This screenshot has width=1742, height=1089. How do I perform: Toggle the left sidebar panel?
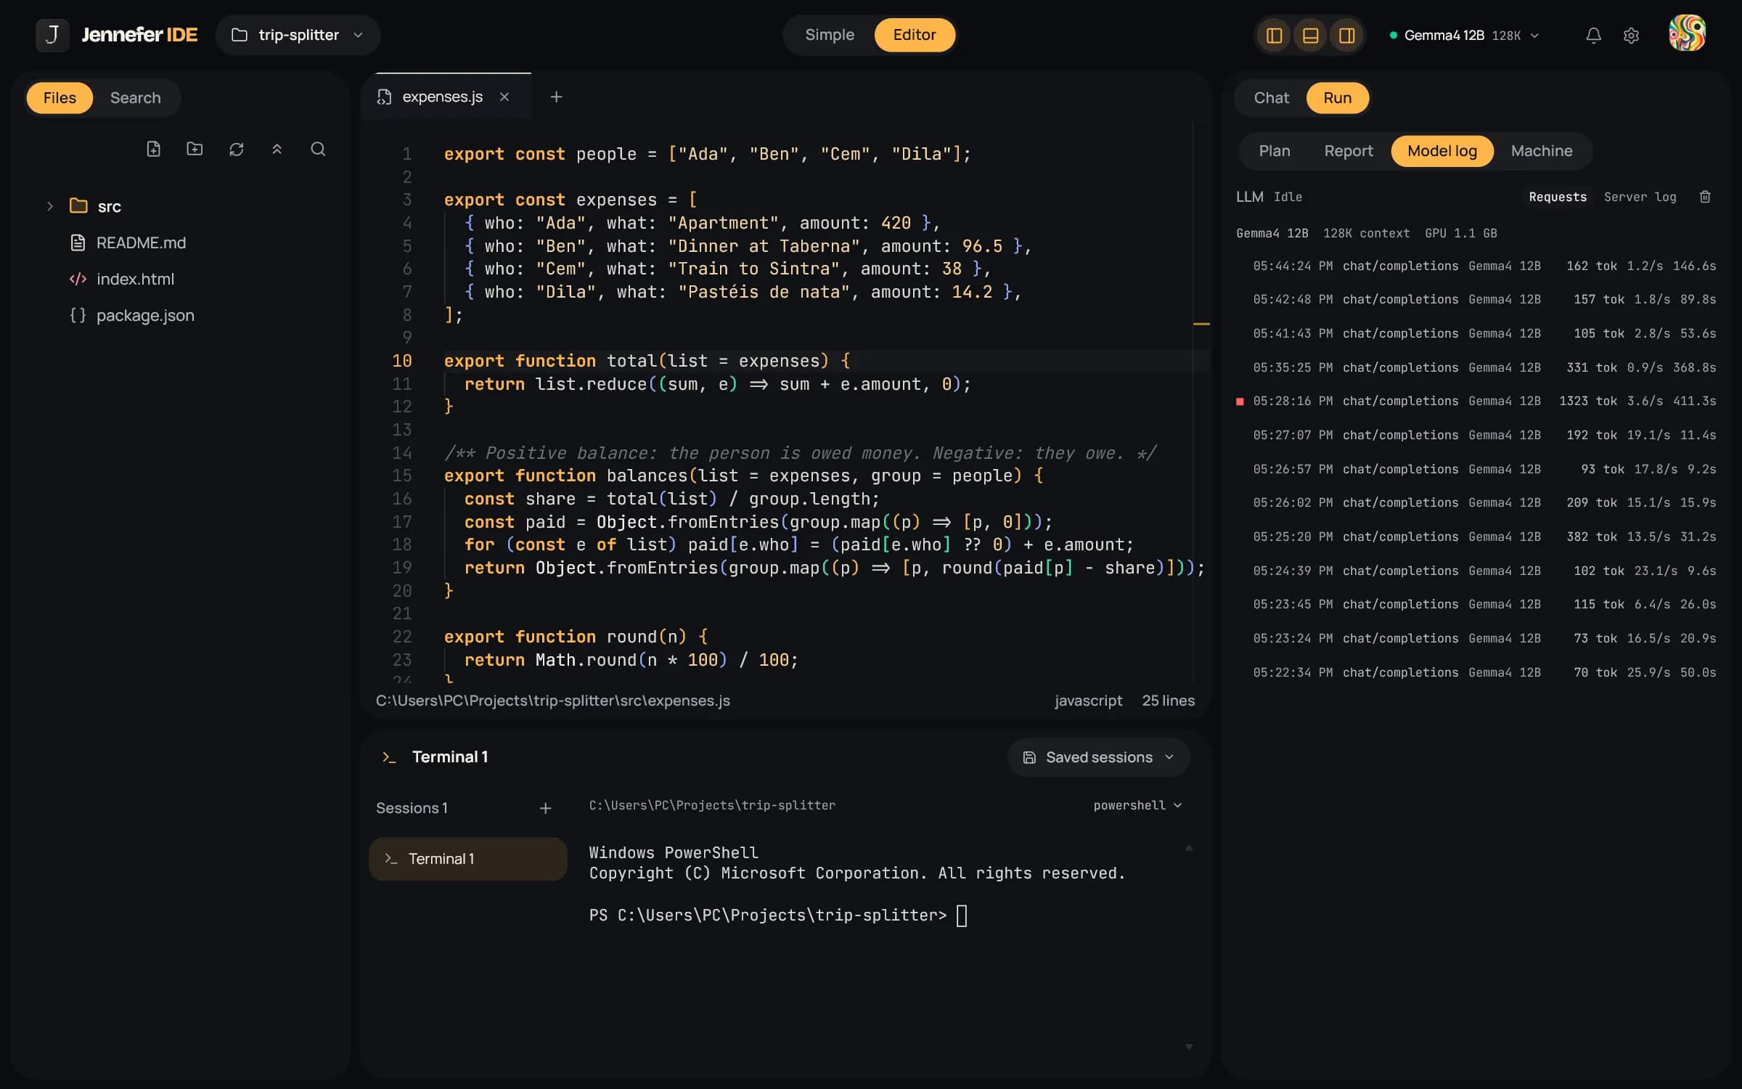(1274, 35)
